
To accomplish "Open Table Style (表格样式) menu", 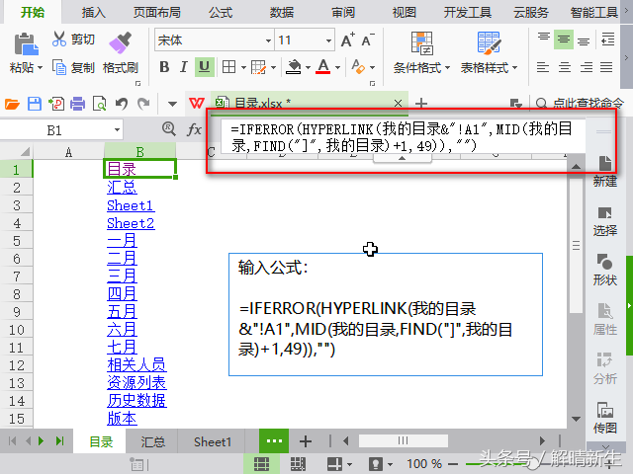I will click(x=489, y=52).
